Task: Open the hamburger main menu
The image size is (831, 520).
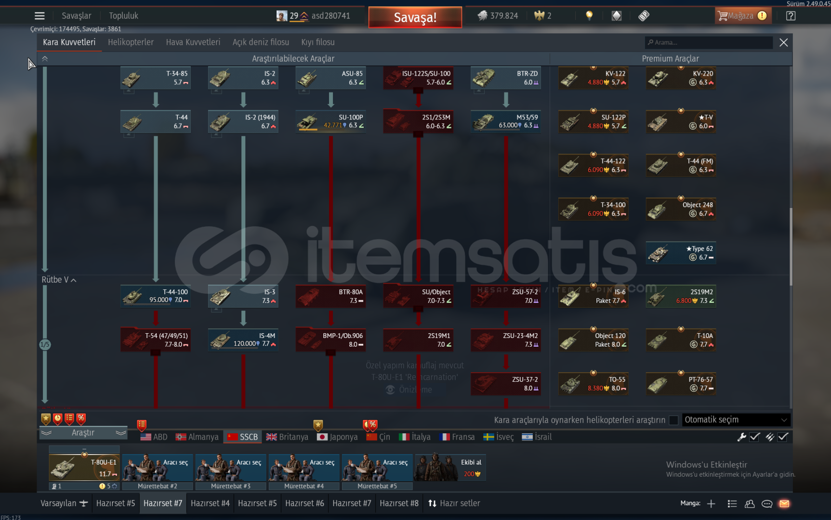Action: [x=40, y=16]
